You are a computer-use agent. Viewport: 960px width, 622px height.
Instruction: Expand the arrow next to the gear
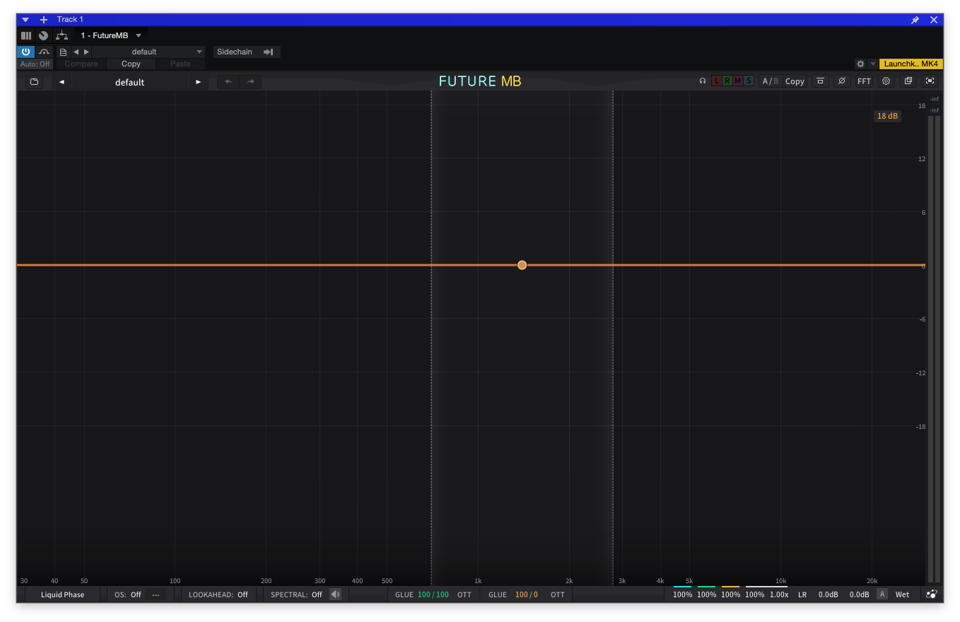click(x=873, y=64)
